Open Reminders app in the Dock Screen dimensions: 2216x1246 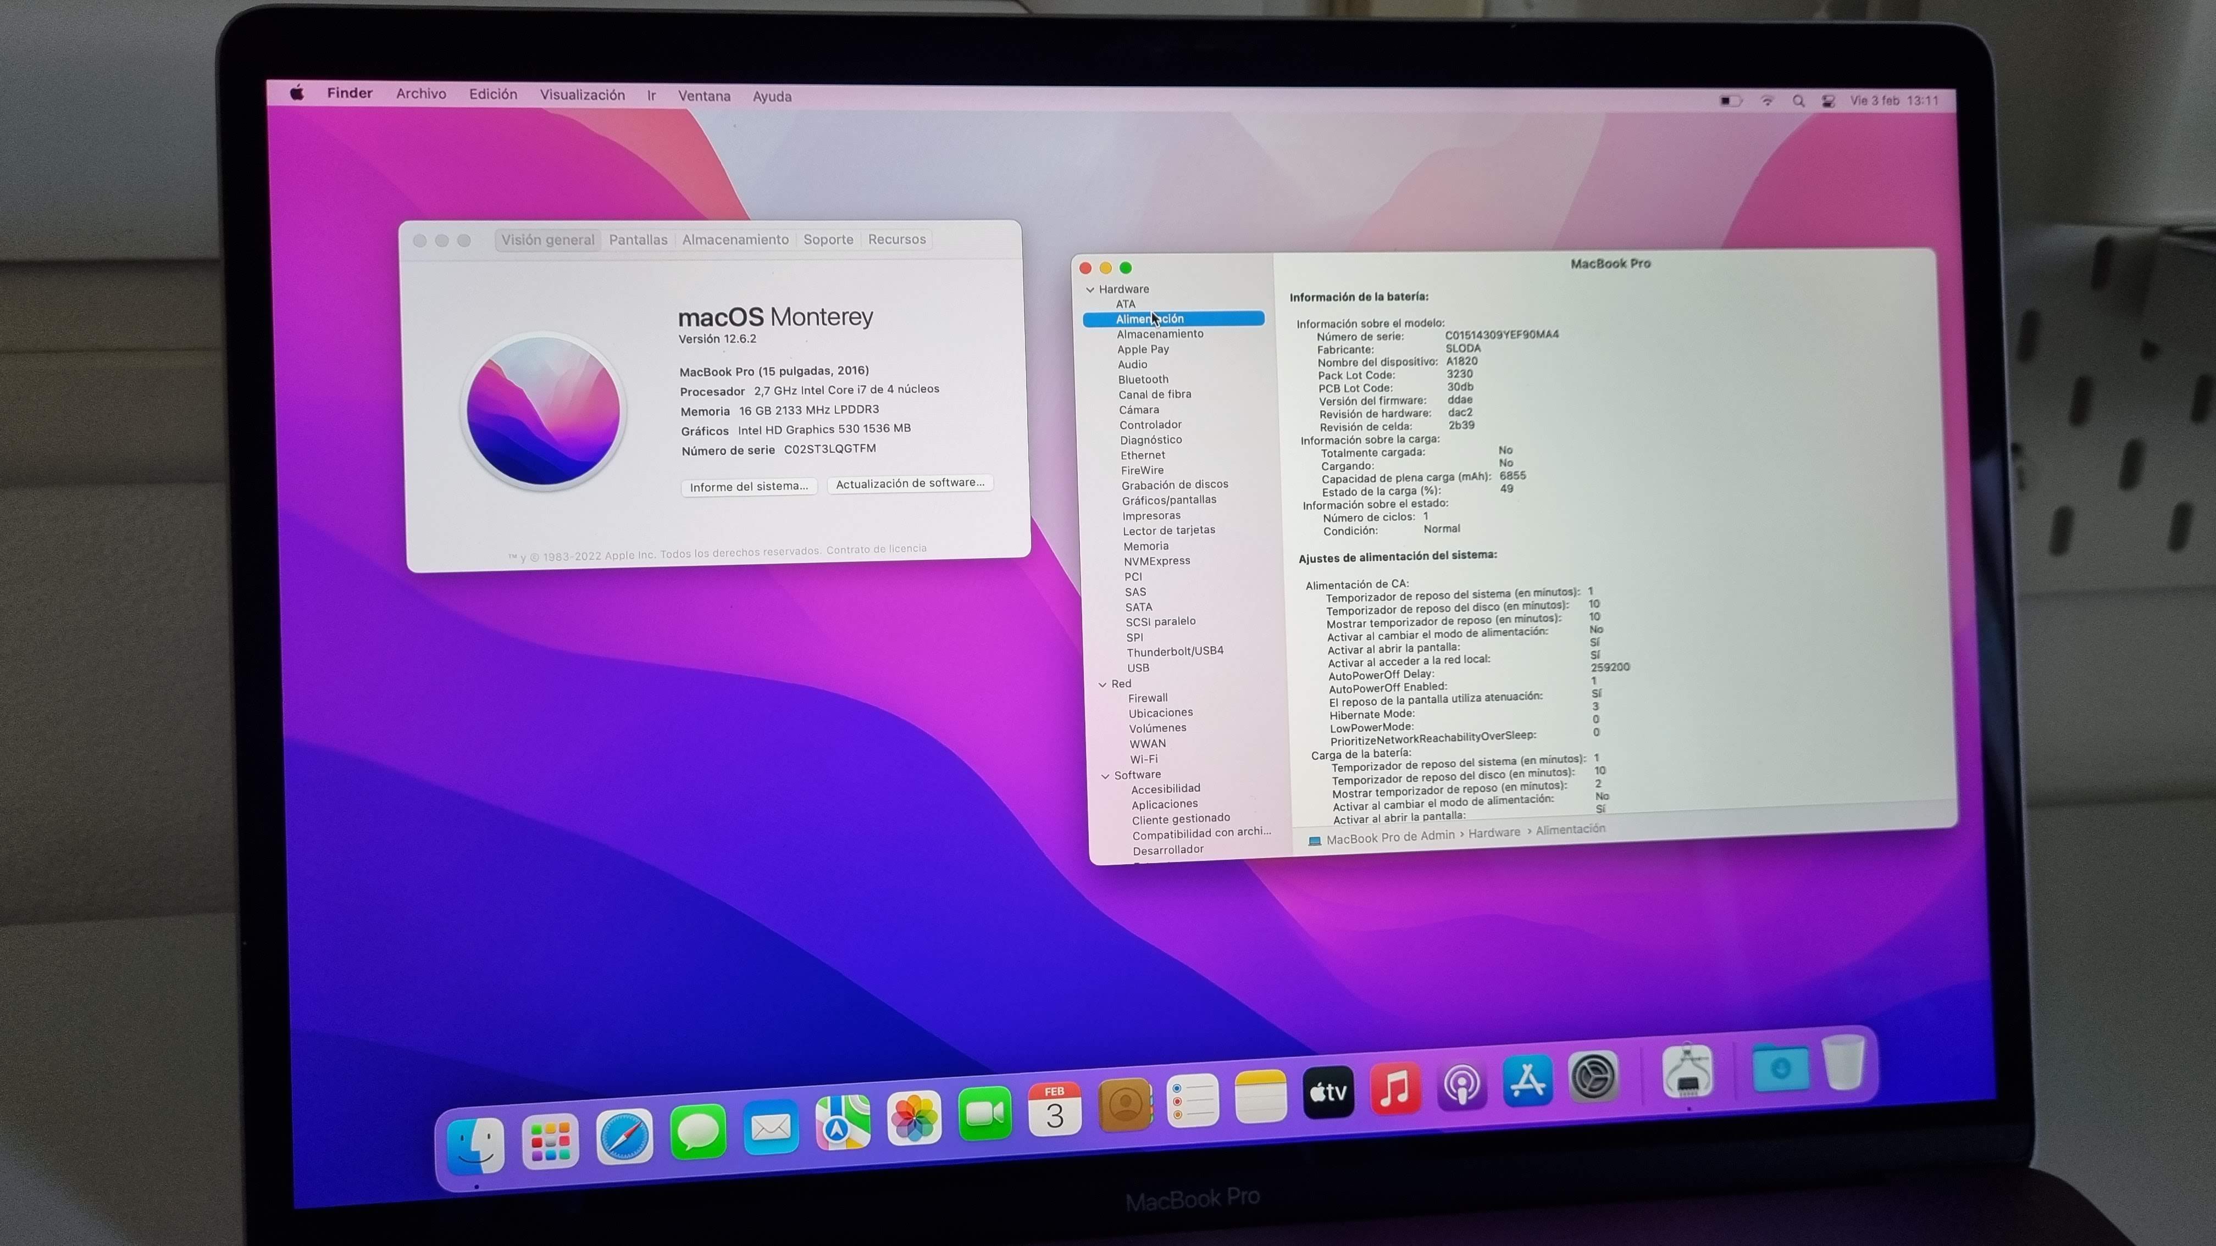click(x=1192, y=1100)
